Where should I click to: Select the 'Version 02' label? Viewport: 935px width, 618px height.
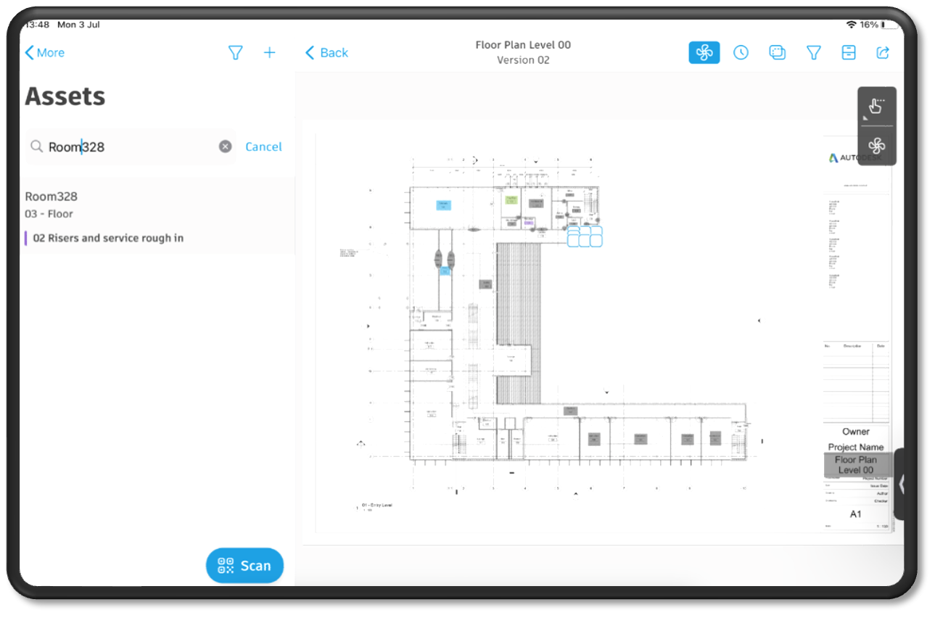[x=523, y=60]
